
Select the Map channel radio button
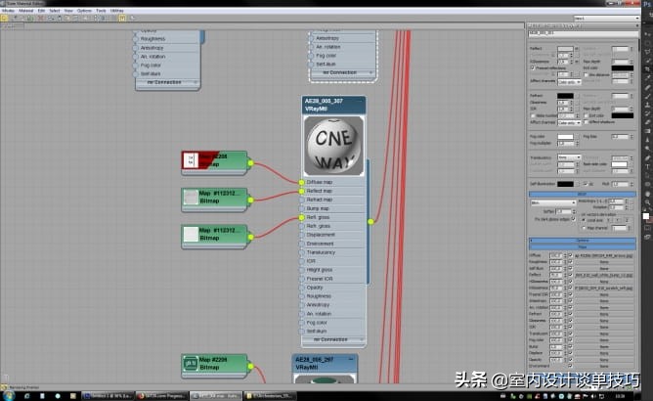point(584,228)
